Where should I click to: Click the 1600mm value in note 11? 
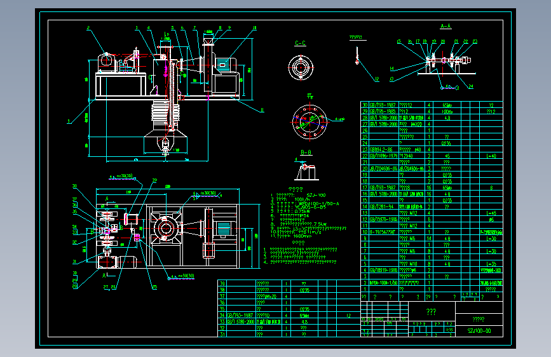(302, 236)
